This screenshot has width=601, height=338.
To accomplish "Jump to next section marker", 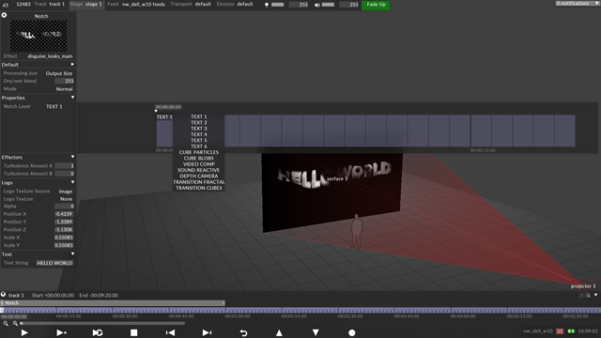I will (207, 332).
